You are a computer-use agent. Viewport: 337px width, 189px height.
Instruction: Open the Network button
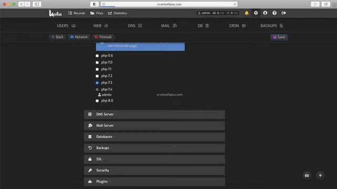pyautogui.click(x=79, y=37)
